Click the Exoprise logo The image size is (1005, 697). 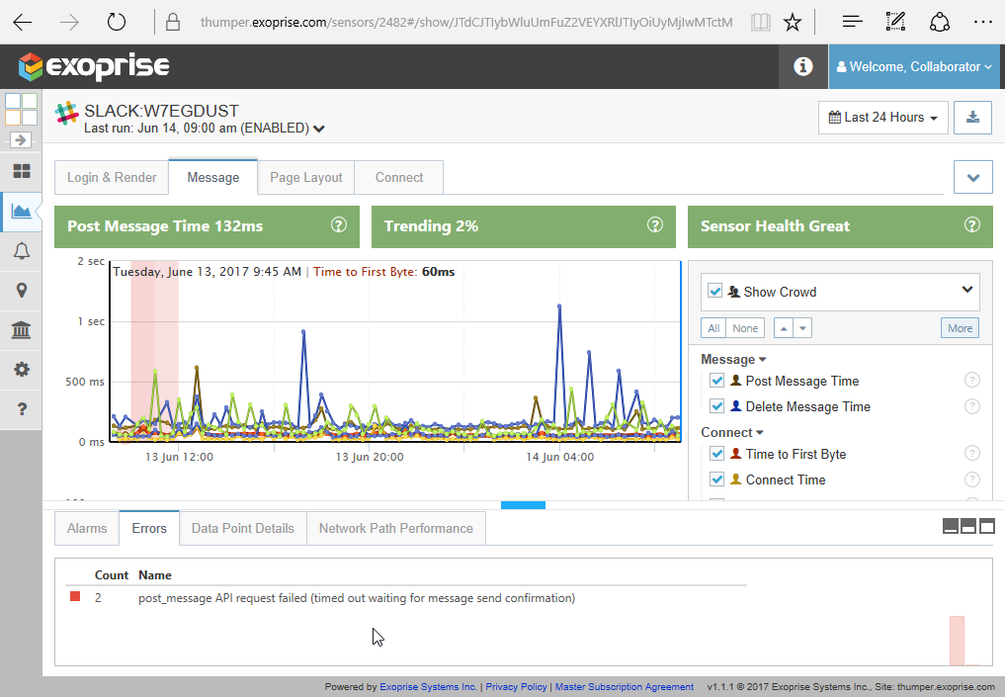94,66
